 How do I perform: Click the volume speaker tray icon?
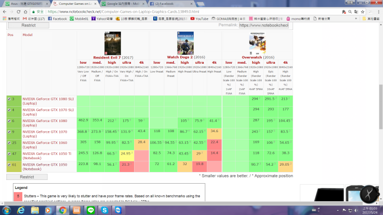(356, 210)
